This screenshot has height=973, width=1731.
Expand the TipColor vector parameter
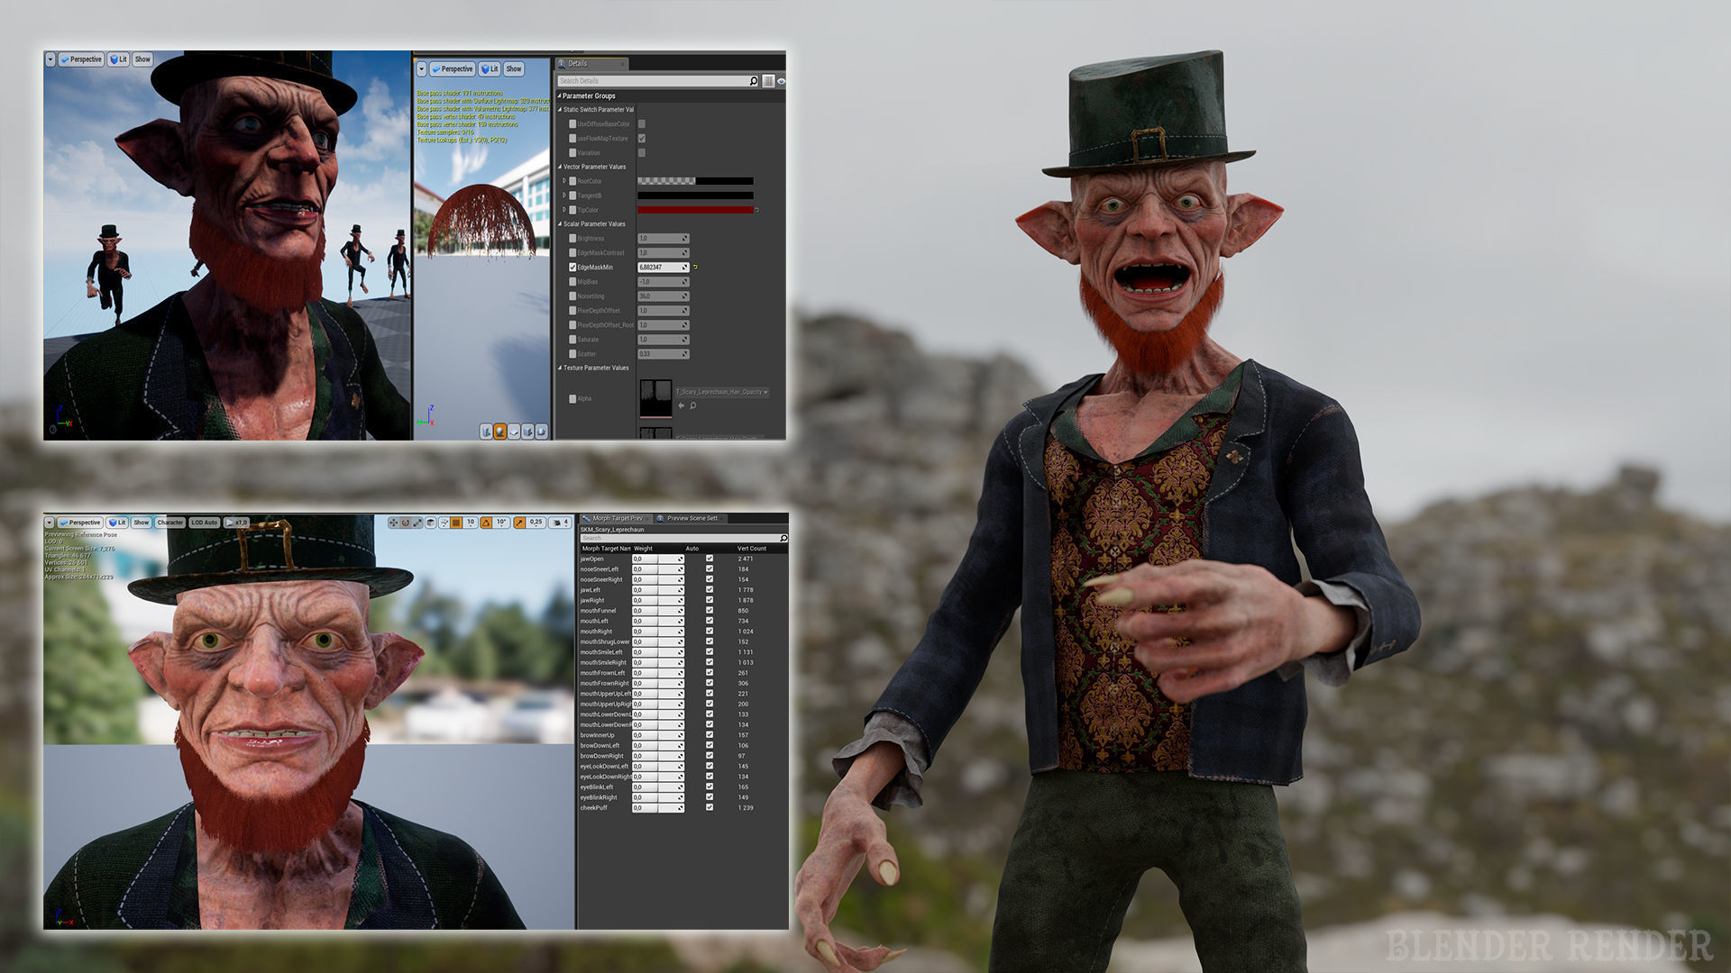click(564, 210)
